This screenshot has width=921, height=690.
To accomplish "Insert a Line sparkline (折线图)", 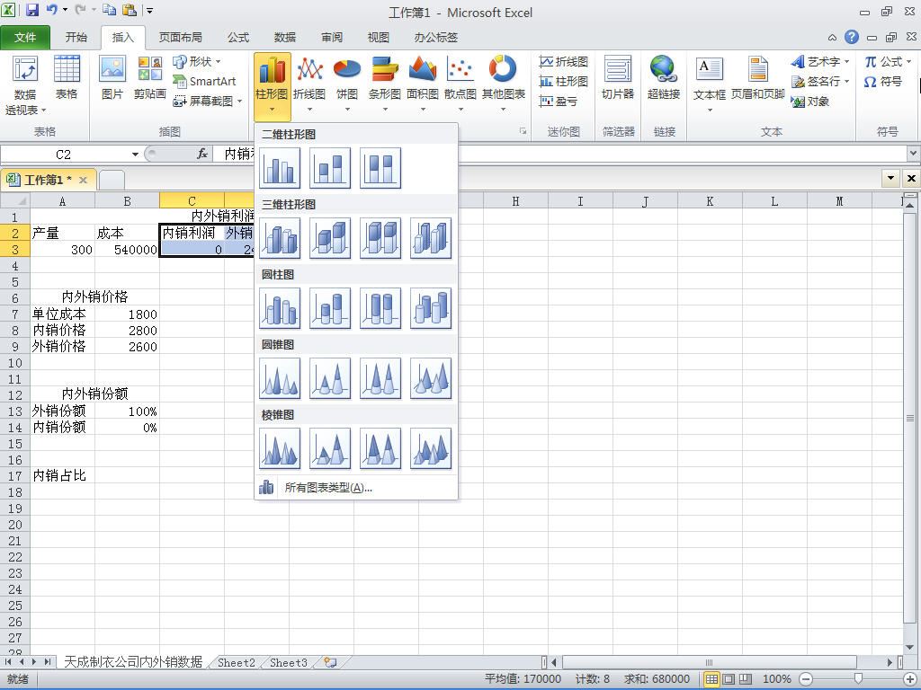I will click(564, 62).
